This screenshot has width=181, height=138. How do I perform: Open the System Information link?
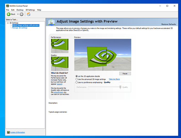click(x=17, y=132)
